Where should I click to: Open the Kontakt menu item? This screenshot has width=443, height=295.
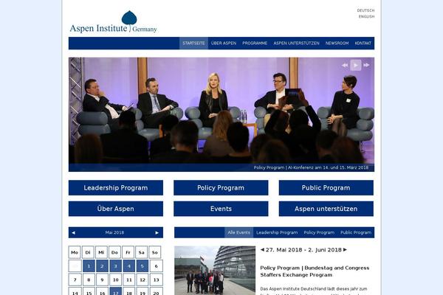pyautogui.click(x=363, y=44)
